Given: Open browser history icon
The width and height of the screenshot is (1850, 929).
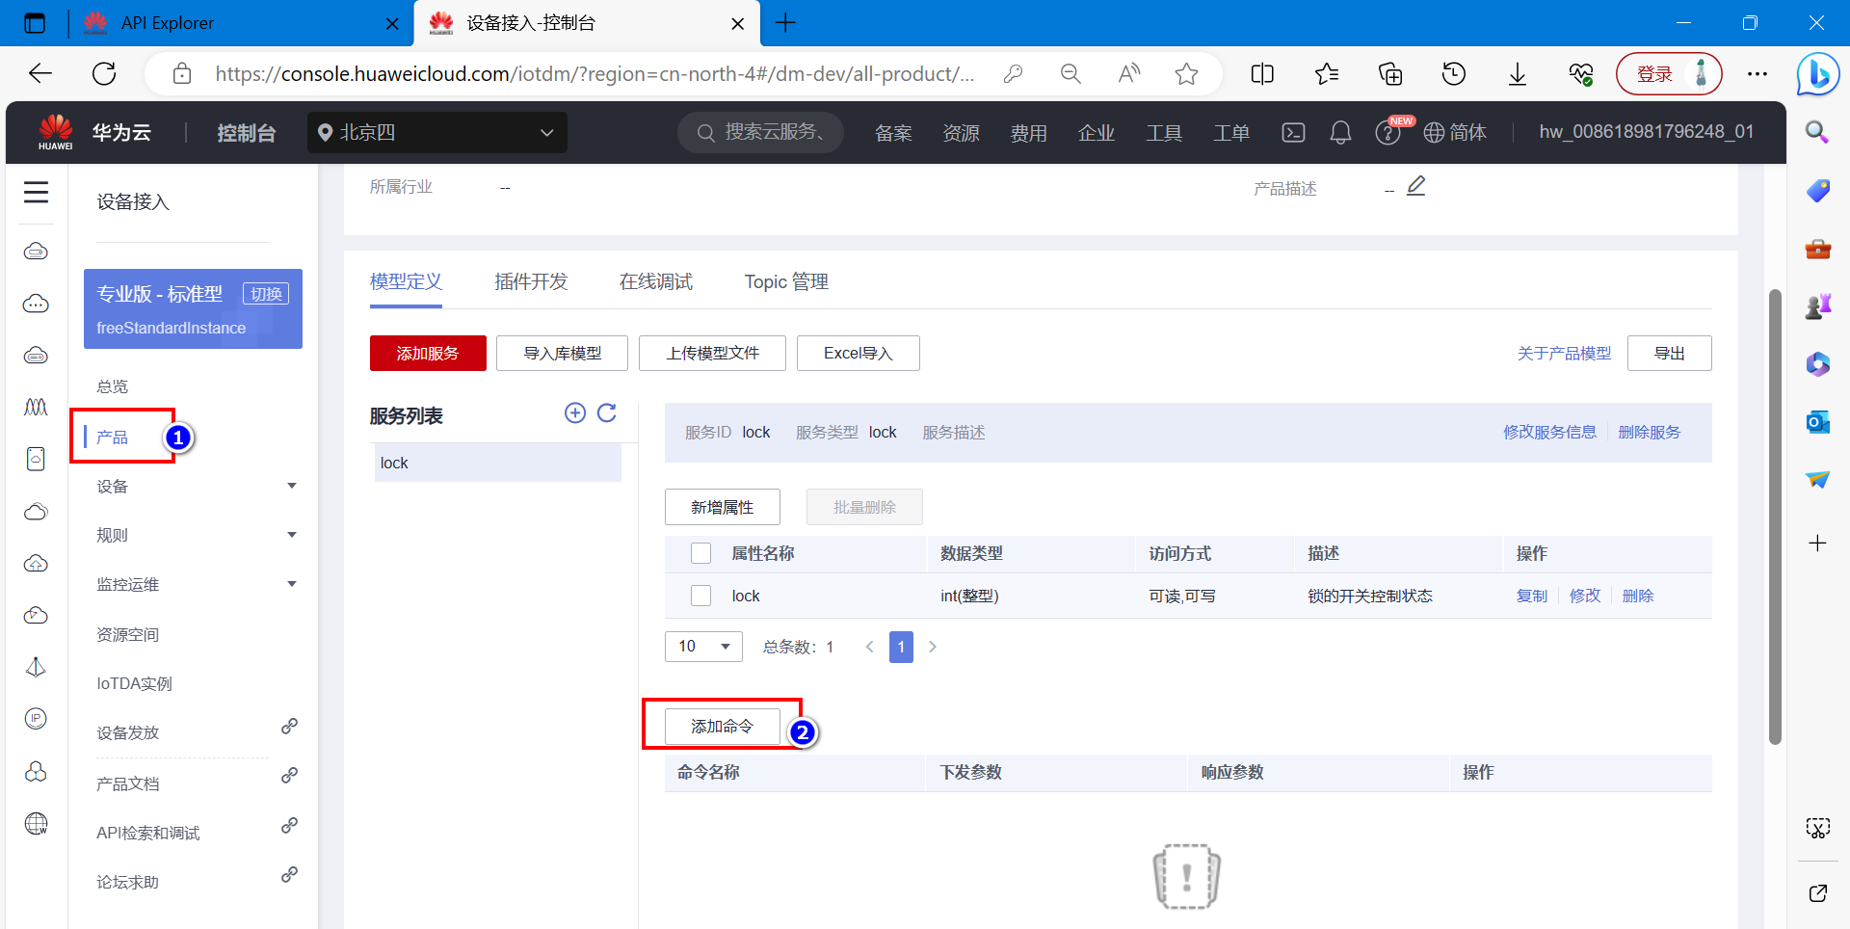Looking at the screenshot, I should pyautogui.click(x=1454, y=74).
